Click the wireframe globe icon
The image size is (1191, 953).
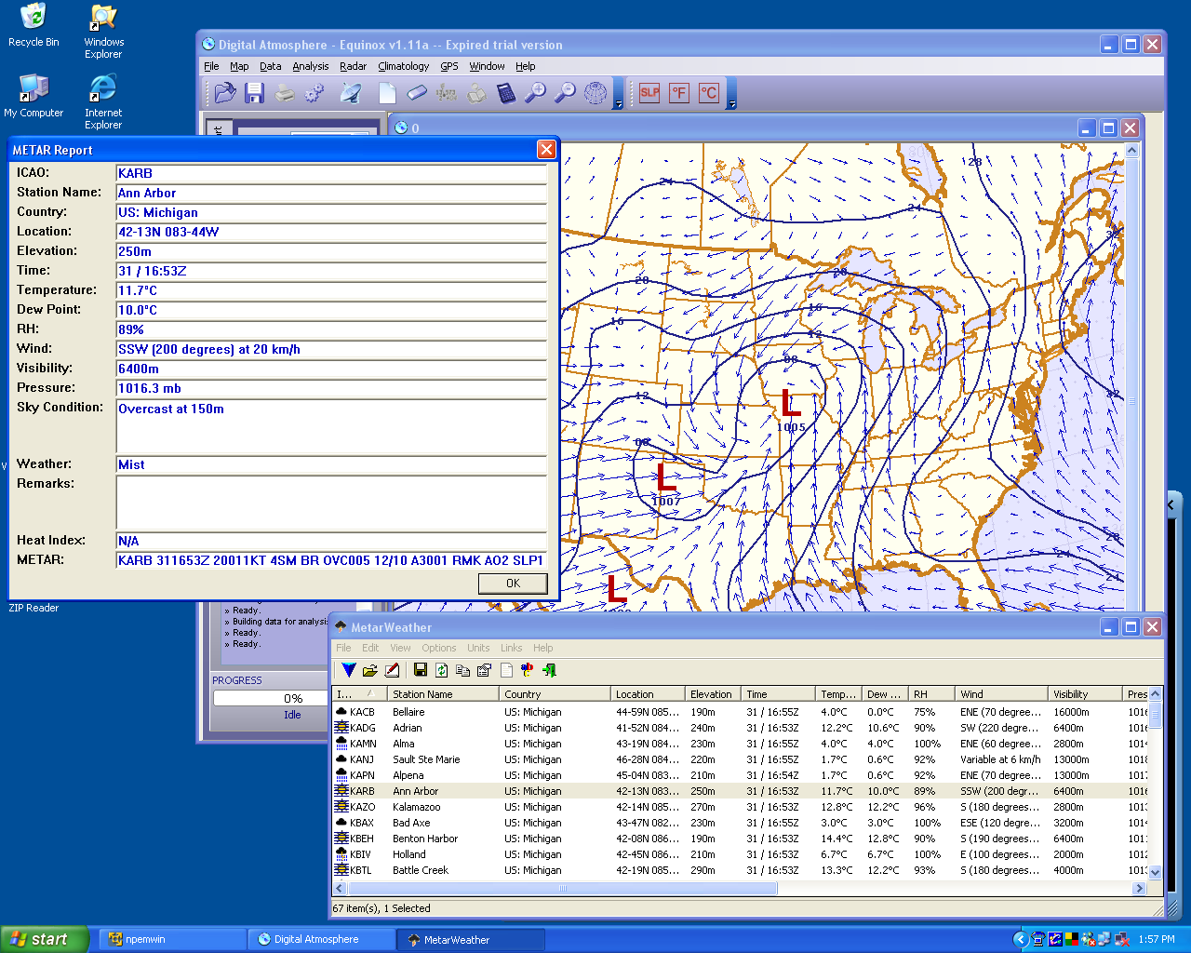(x=595, y=93)
